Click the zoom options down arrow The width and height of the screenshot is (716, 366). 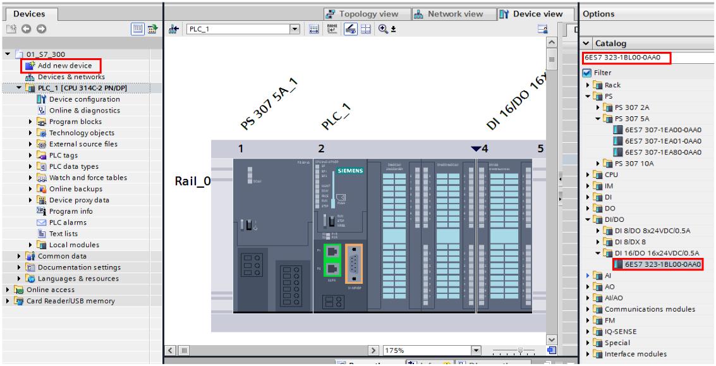tap(393, 30)
